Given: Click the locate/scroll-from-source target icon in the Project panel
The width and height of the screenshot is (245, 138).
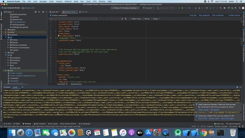Looking at the screenshot, I should (x=36, y=12).
